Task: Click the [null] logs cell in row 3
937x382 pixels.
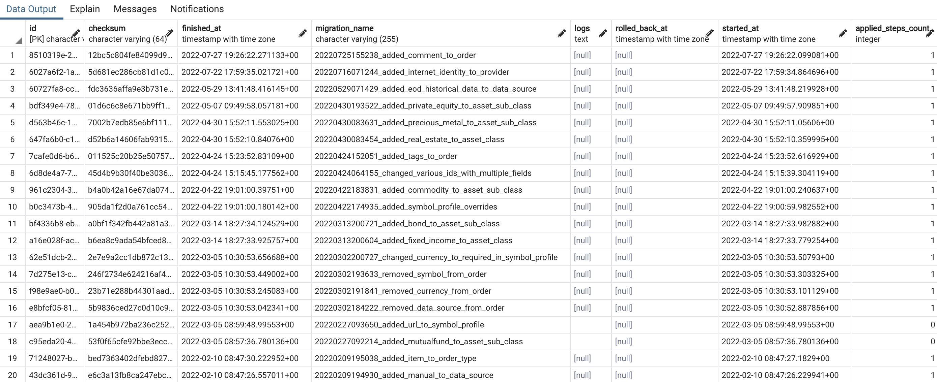Action: 583,89
